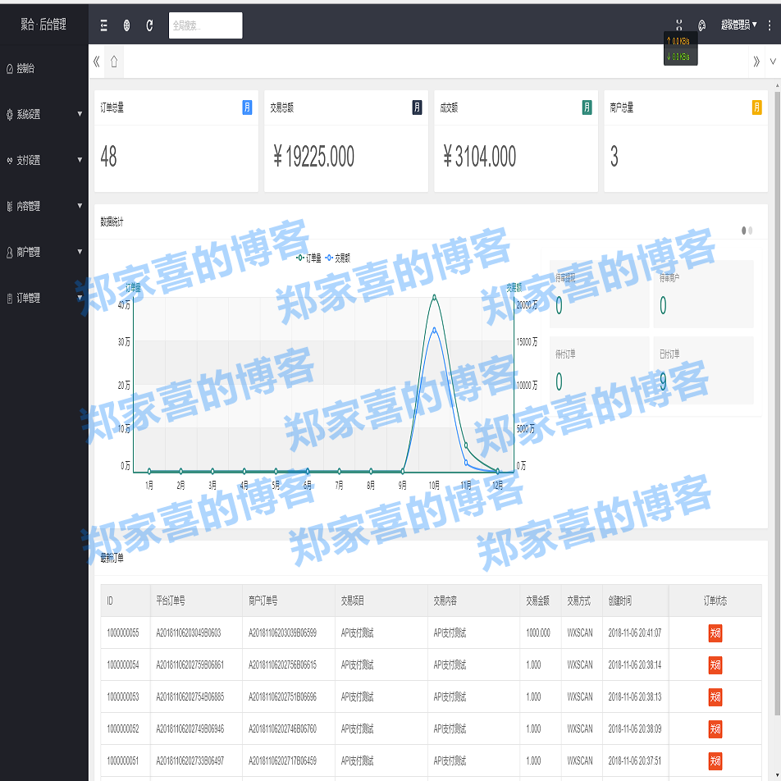Click the orange status button on the first order row
The height and width of the screenshot is (781, 781).
(714, 633)
